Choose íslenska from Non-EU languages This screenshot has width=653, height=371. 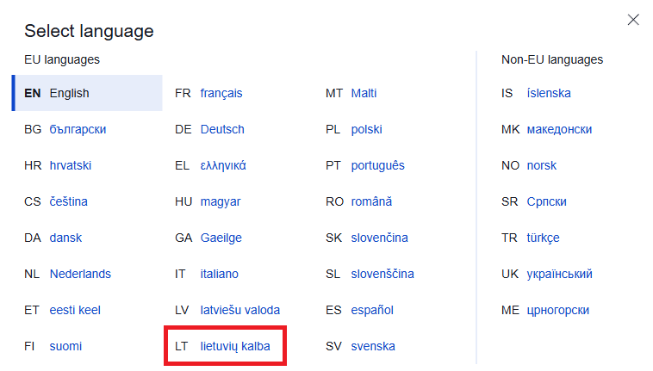pyautogui.click(x=549, y=93)
